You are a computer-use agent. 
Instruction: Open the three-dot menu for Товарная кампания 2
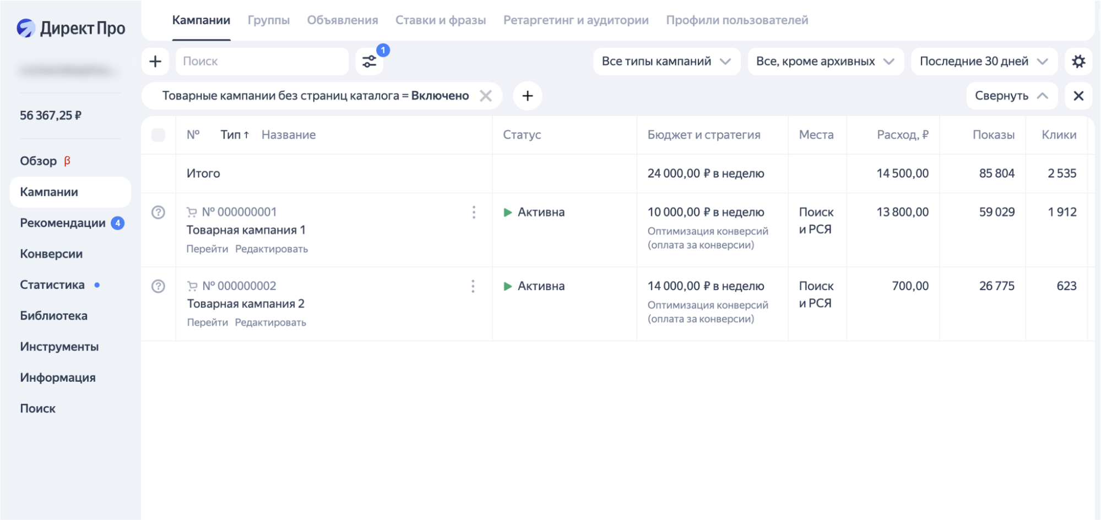473,286
